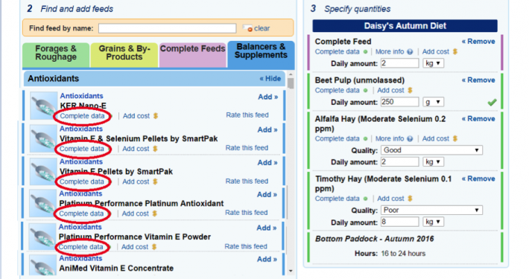Open the Alfalfa Hay Quality dropdown

(x=431, y=150)
